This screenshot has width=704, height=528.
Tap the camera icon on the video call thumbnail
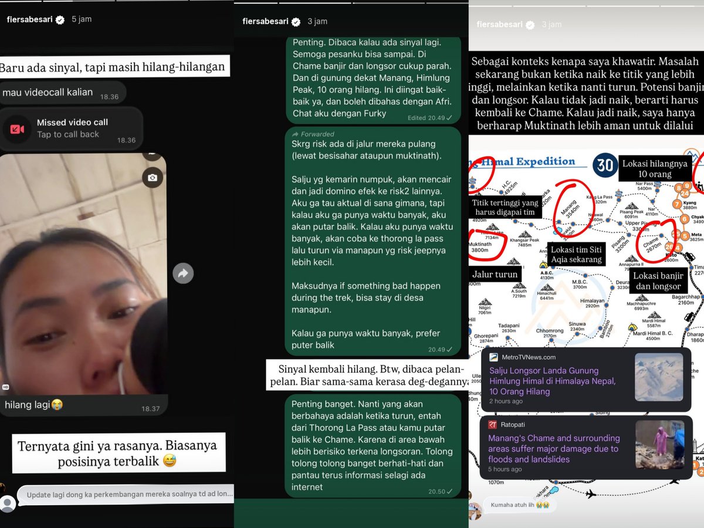pyautogui.click(x=153, y=177)
